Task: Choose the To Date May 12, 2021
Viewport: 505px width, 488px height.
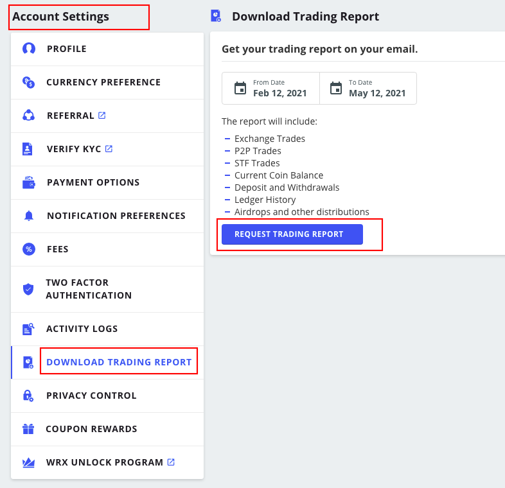Action: [x=368, y=88]
